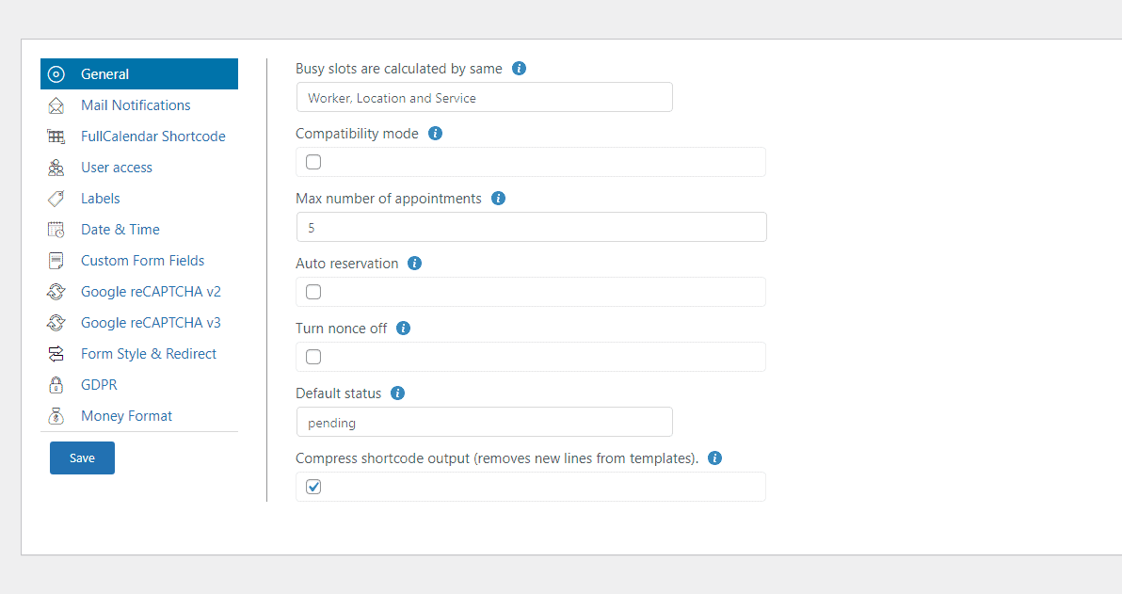The width and height of the screenshot is (1122, 594).
Task: Switch to Google reCAPTCHA v3 settings
Action: (x=151, y=323)
